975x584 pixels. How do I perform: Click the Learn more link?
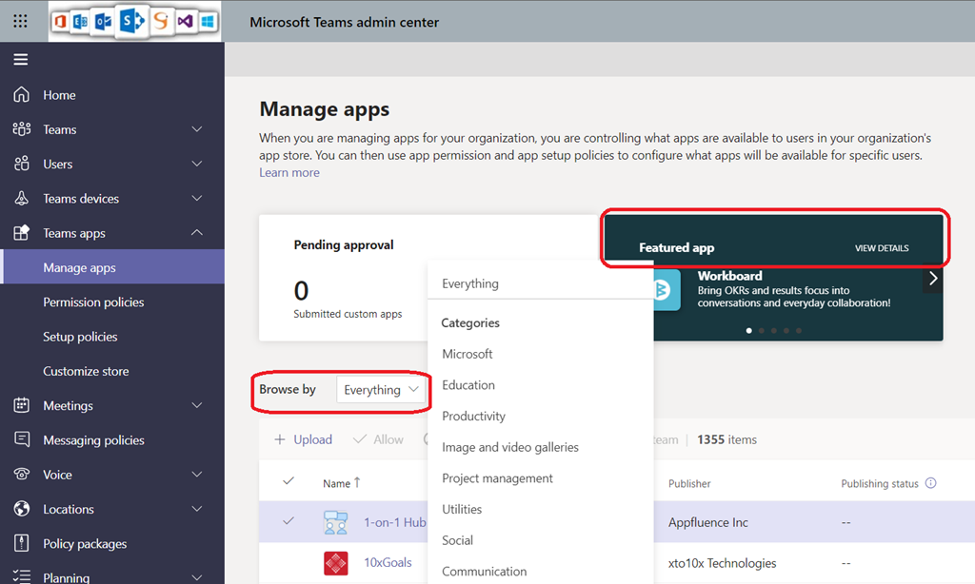[x=289, y=172]
